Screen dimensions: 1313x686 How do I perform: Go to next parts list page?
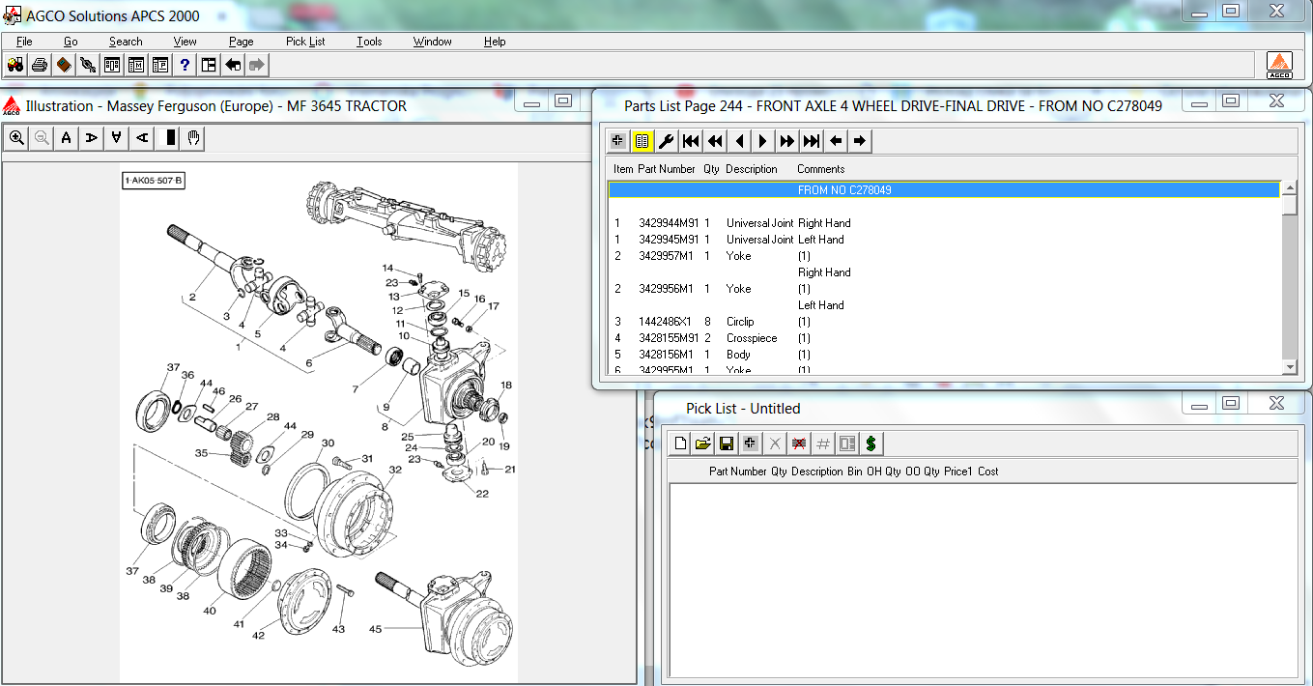[763, 141]
